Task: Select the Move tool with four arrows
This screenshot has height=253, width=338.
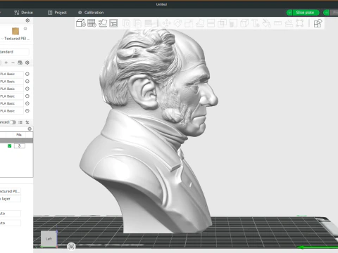Action: click(x=167, y=23)
